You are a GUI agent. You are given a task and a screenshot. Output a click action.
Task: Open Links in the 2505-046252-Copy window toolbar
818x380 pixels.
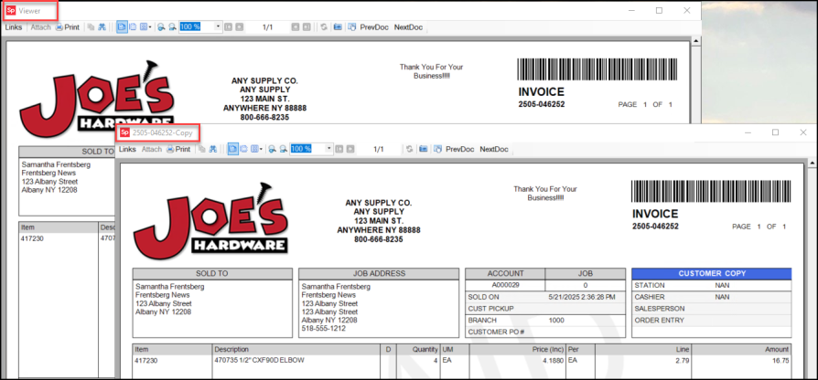pyautogui.click(x=127, y=149)
